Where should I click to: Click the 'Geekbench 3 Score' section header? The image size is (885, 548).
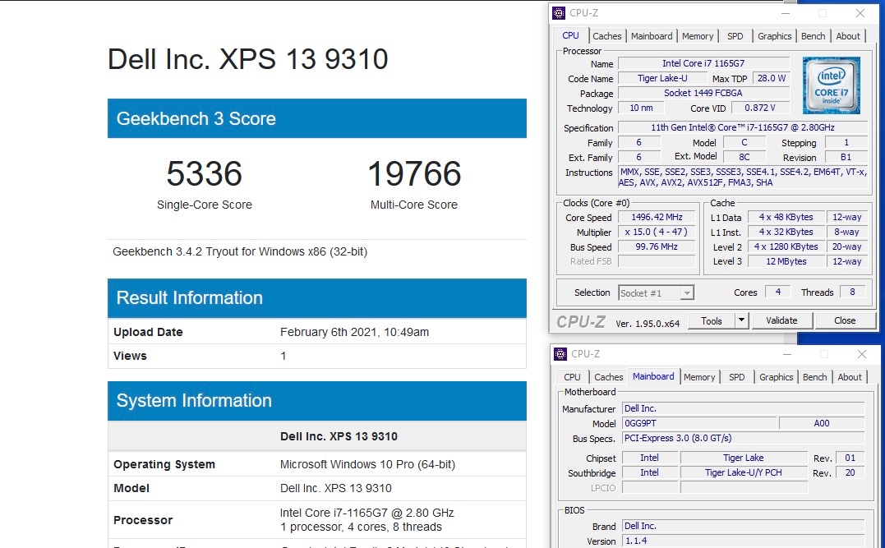pos(317,118)
